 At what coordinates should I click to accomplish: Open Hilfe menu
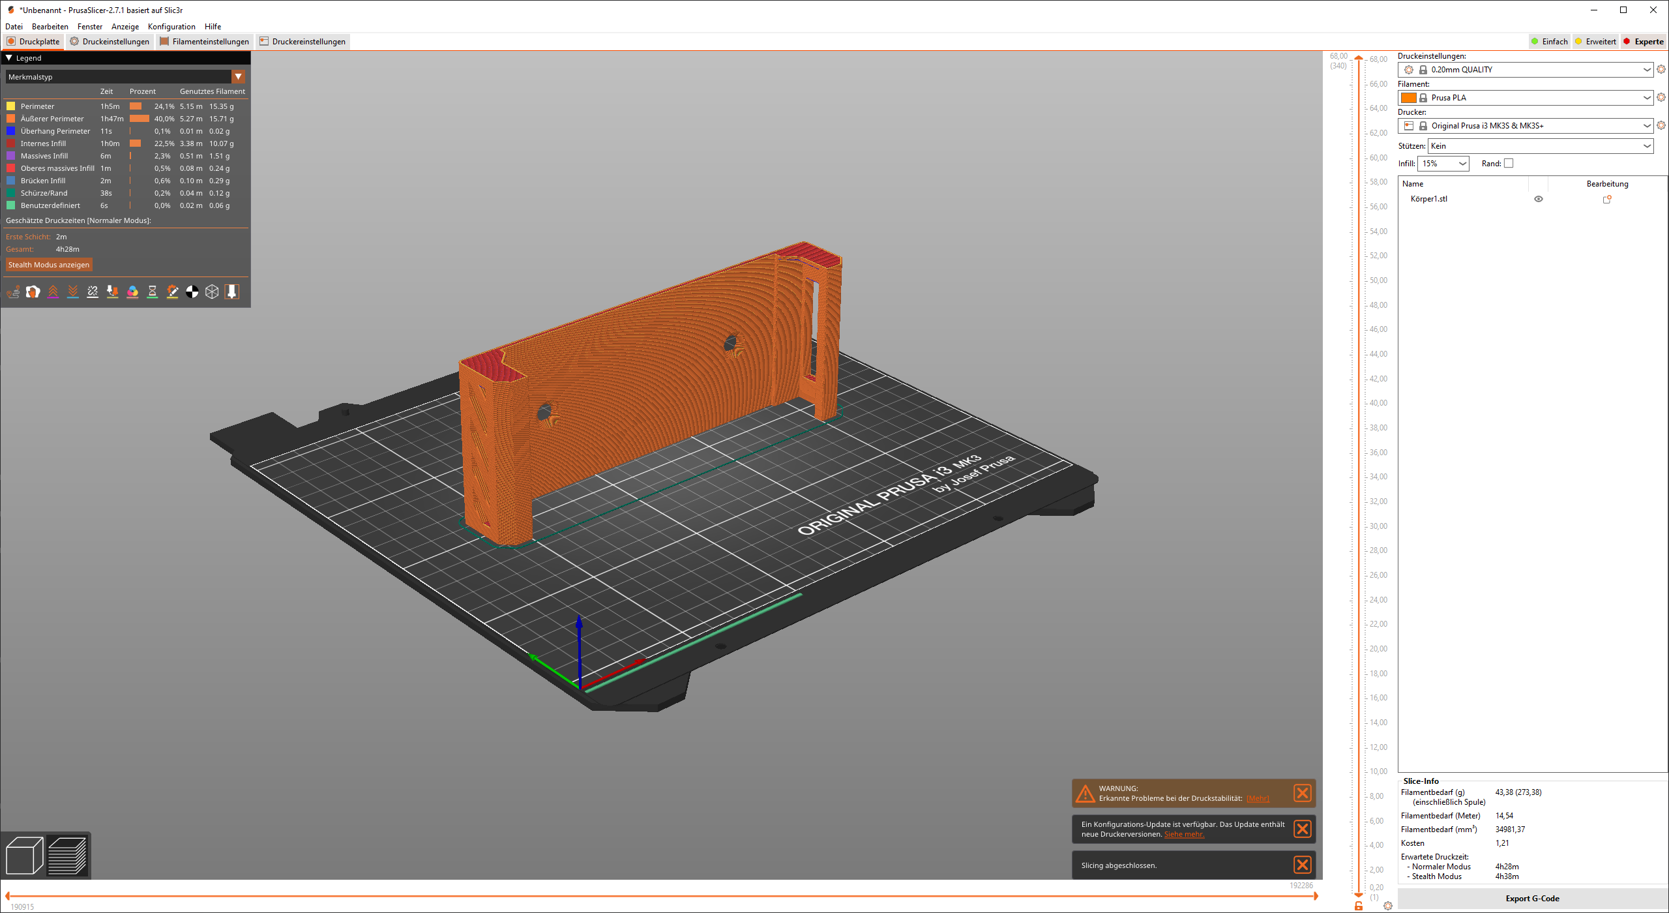213,27
